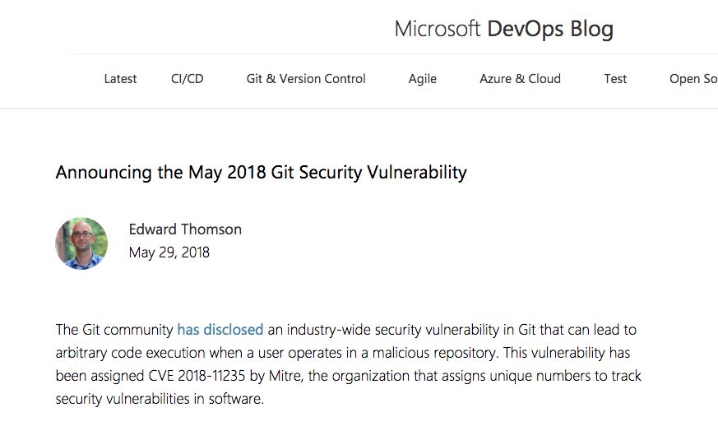Open author Edward Thomson's name link

[x=185, y=229]
